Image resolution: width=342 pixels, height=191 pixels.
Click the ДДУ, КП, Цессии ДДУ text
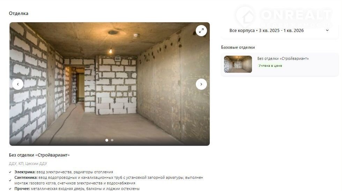point(28,164)
